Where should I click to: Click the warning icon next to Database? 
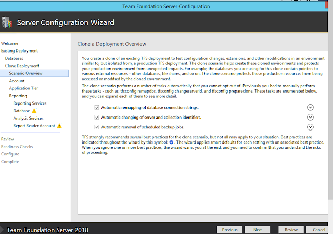click(34, 111)
